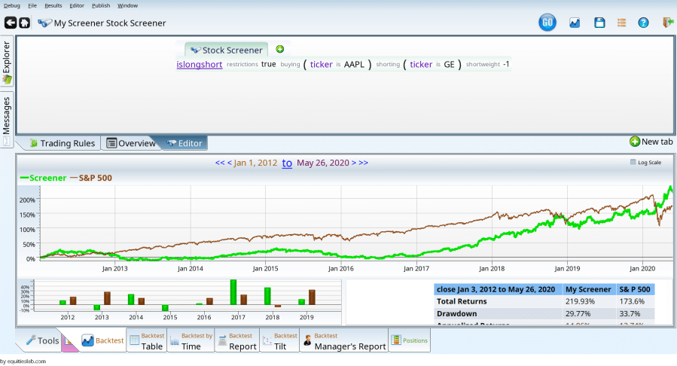Click the 219.93% total returns value
Screen dimensions: 677x366
click(x=580, y=301)
